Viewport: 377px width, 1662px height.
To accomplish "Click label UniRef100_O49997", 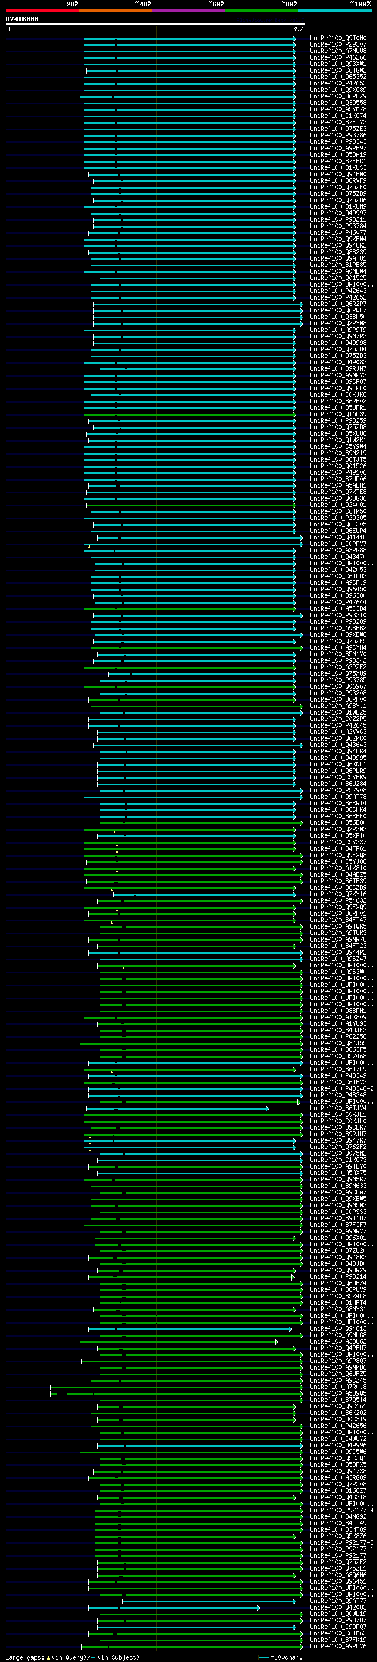I will 338,213.
